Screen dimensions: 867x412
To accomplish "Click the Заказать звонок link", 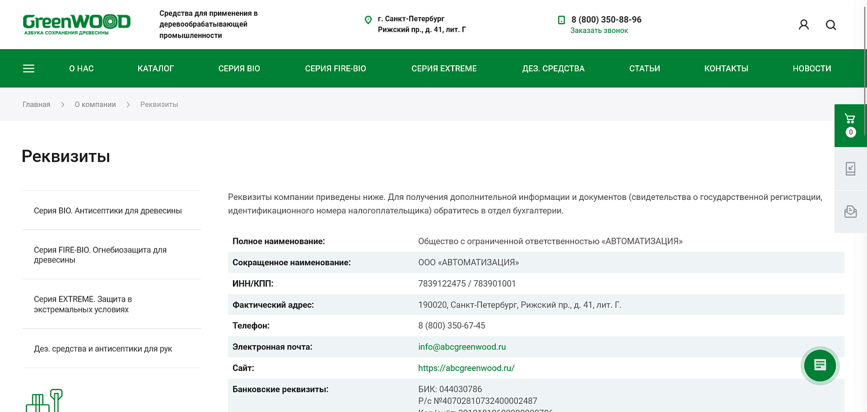I will [599, 31].
